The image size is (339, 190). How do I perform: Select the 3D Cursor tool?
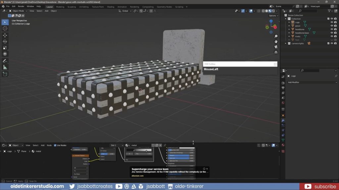pyautogui.click(x=5, y=28)
